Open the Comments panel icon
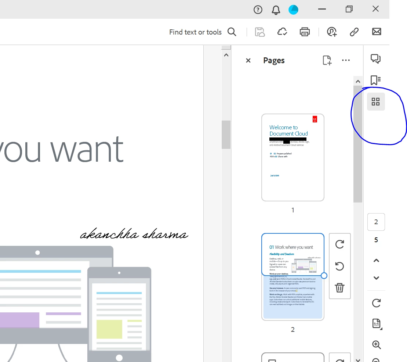 pyautogui.click(x=375, y=59)
